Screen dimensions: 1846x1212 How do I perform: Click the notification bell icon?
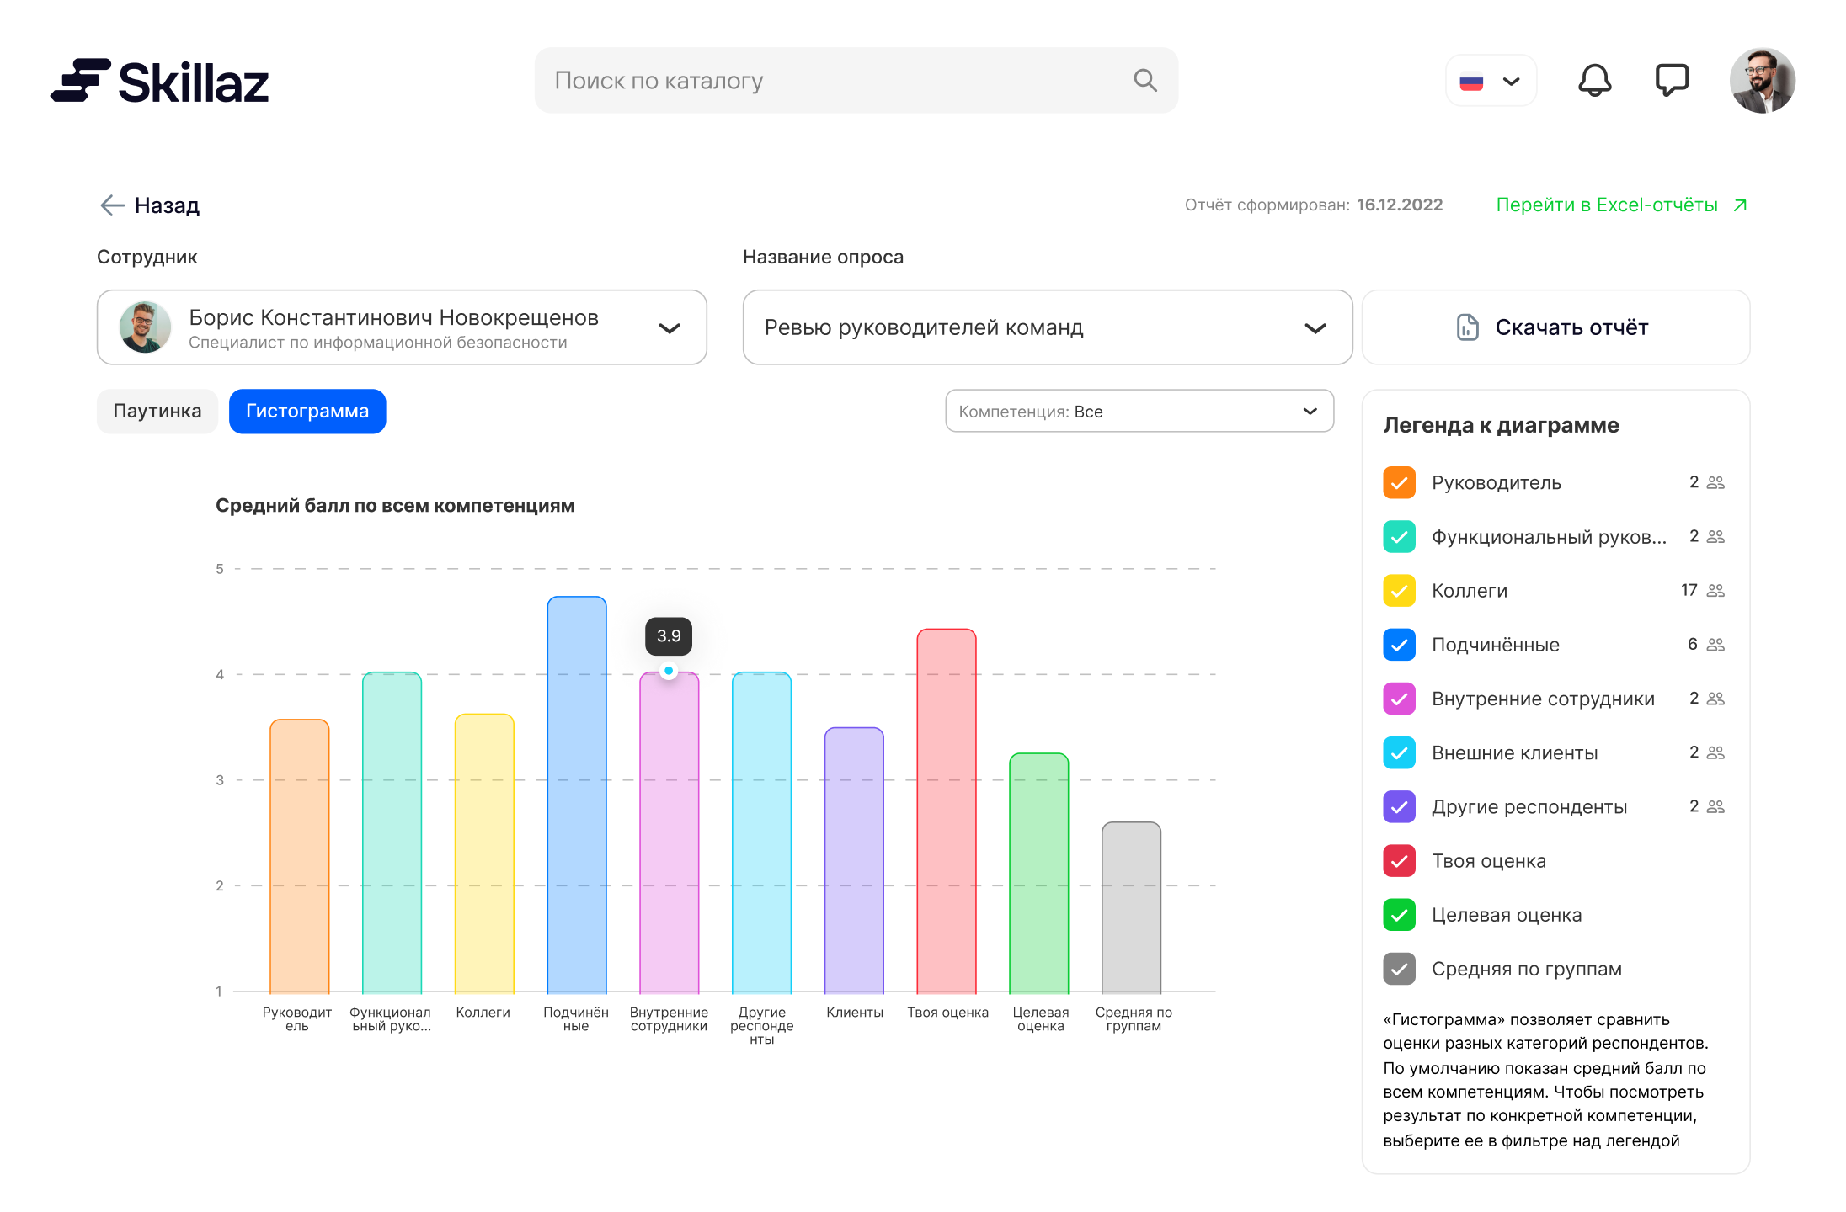tap(1594, 81)
